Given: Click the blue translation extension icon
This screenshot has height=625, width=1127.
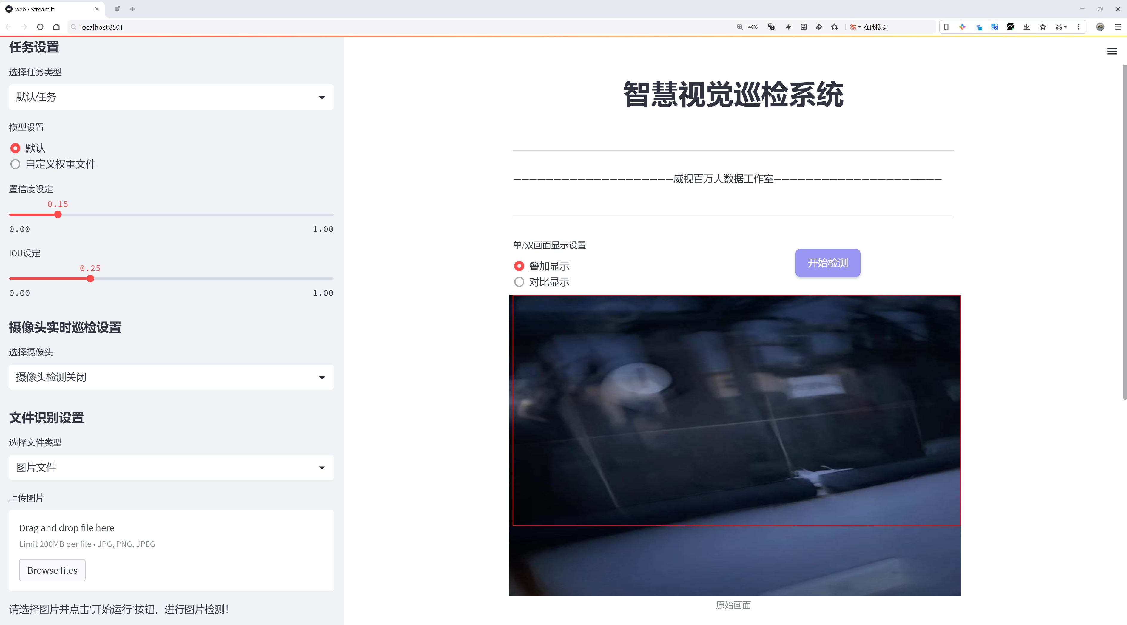Looking at the screenshot, I should 995,27.
